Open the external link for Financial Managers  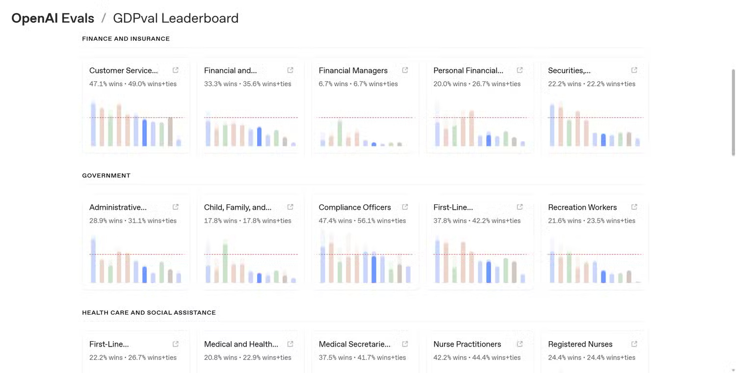pyautogui.click(x=405, y=70)
